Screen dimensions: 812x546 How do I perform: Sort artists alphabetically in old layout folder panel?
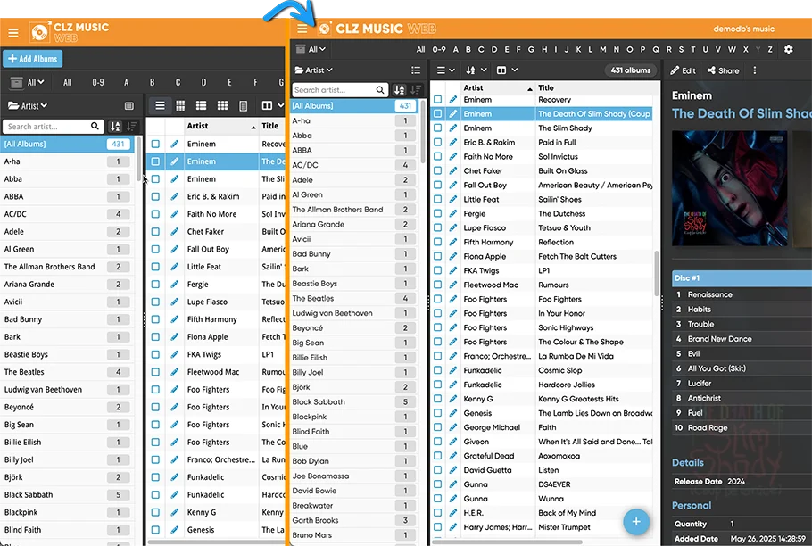coord(115,127)
